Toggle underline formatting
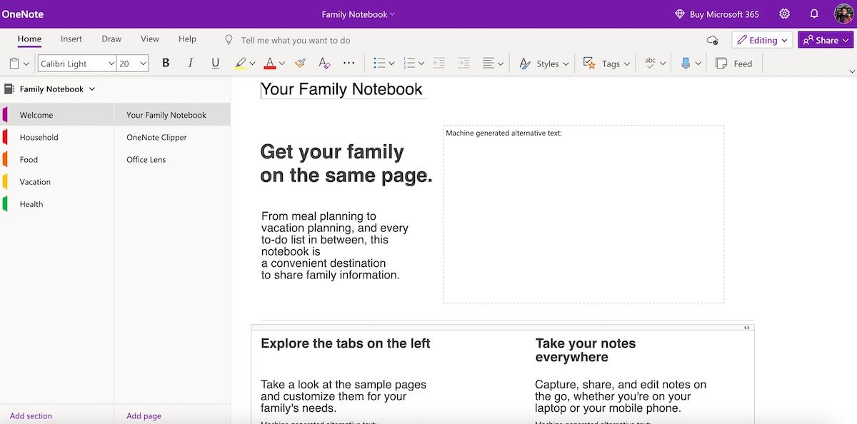 click(x=215, y=64)
